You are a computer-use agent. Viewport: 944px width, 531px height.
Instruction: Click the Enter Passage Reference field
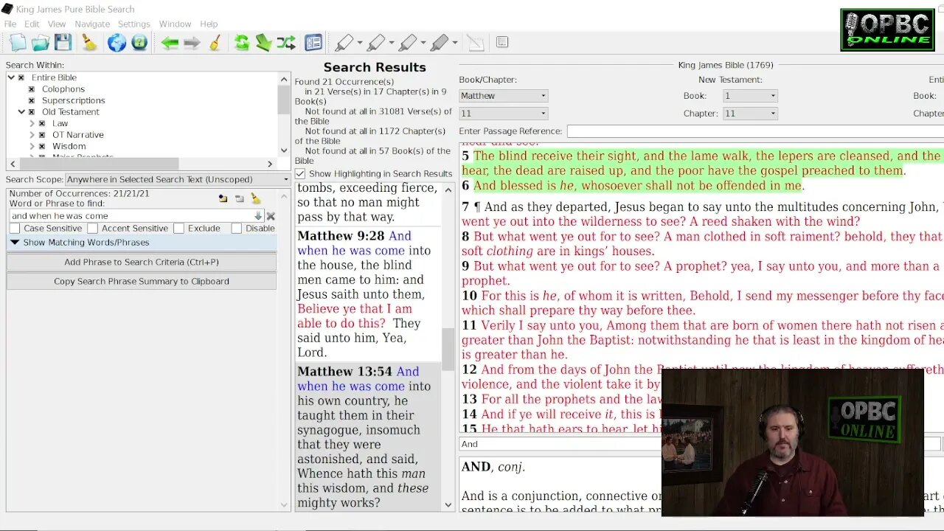(x=754, y=131)
